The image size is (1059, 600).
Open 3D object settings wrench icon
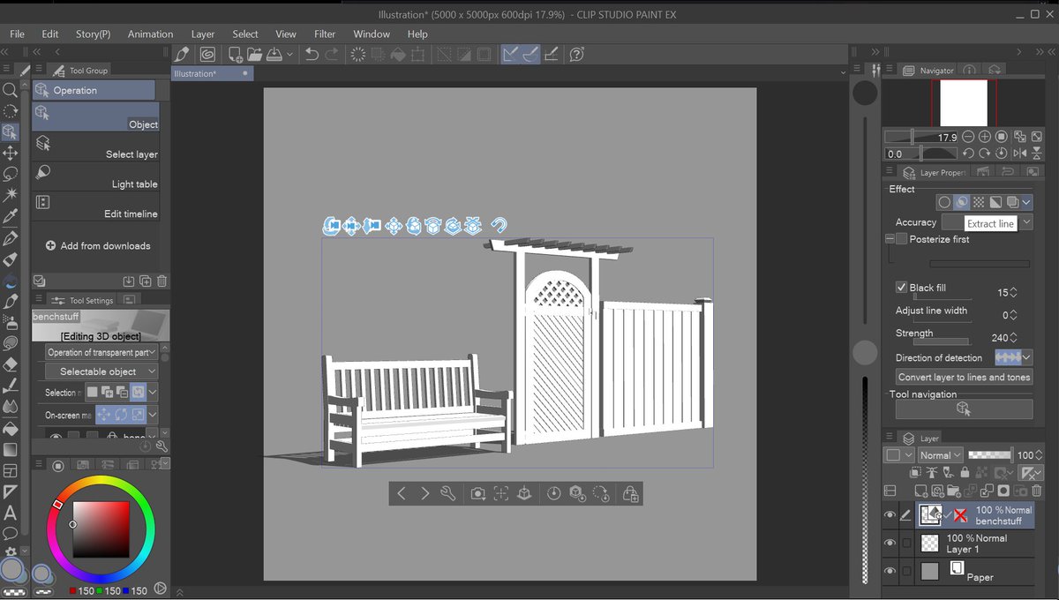point(447,493)
